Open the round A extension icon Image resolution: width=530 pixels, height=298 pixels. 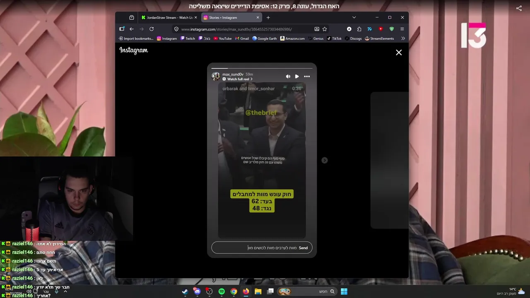[349, 29]
